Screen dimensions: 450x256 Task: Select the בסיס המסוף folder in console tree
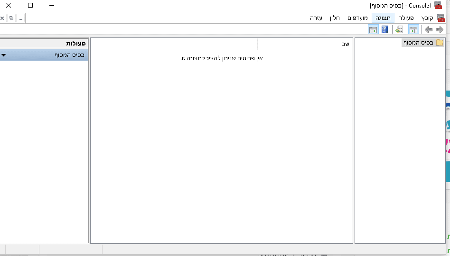(423, 43)
